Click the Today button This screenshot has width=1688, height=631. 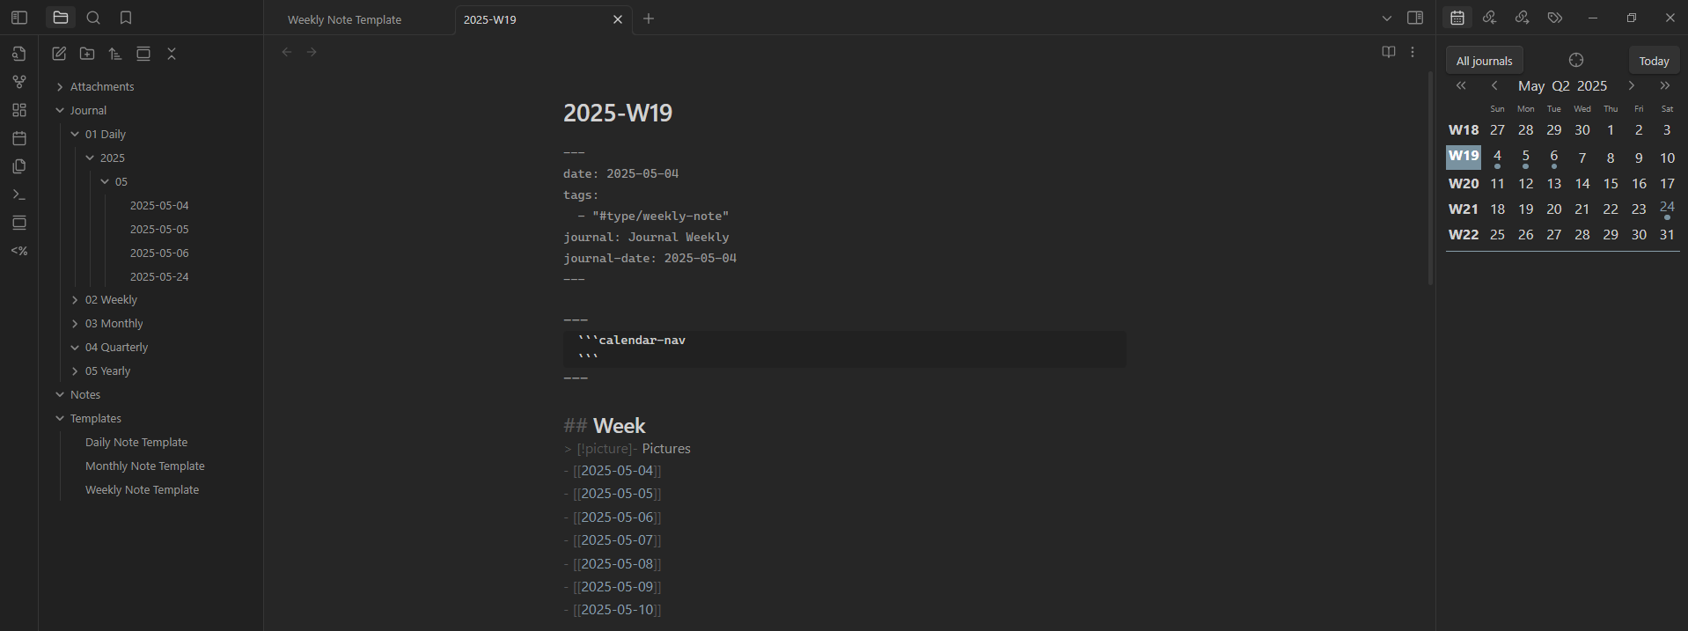tap(1654, 61)
